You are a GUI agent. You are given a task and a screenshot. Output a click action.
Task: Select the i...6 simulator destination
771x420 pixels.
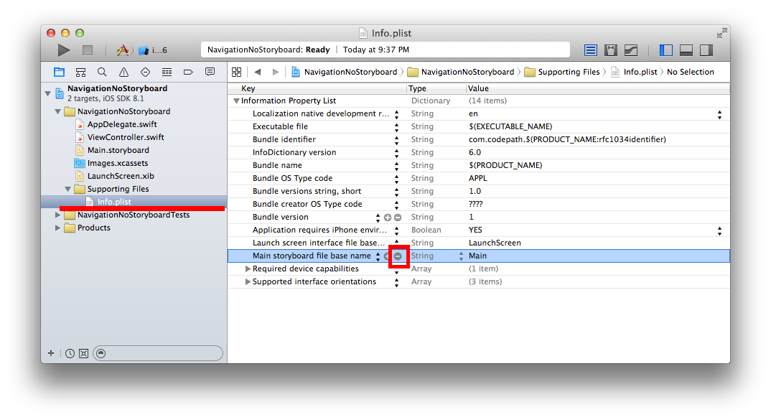(x=153, y=50)
